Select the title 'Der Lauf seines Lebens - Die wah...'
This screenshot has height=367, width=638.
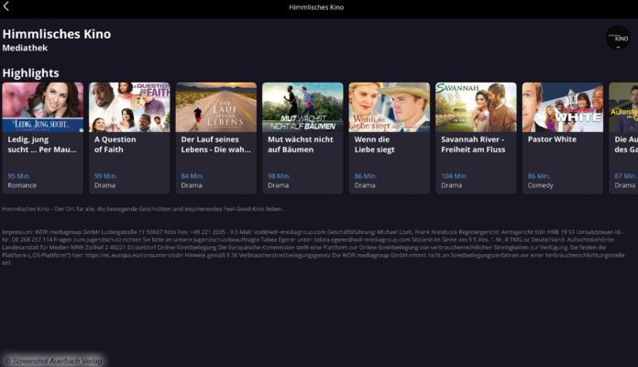coord(215,144)
